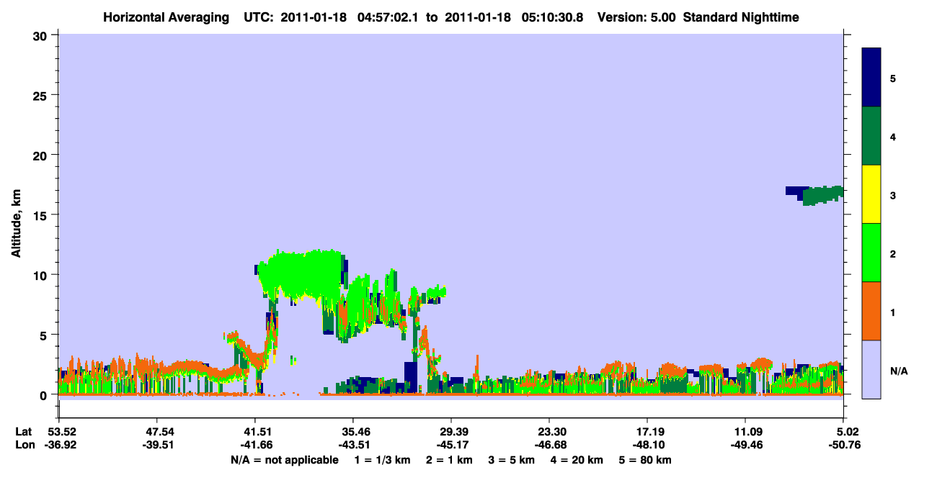Click the 'Lat' row label
Viewport: 937px width, 480px height.
click(23, 432)
